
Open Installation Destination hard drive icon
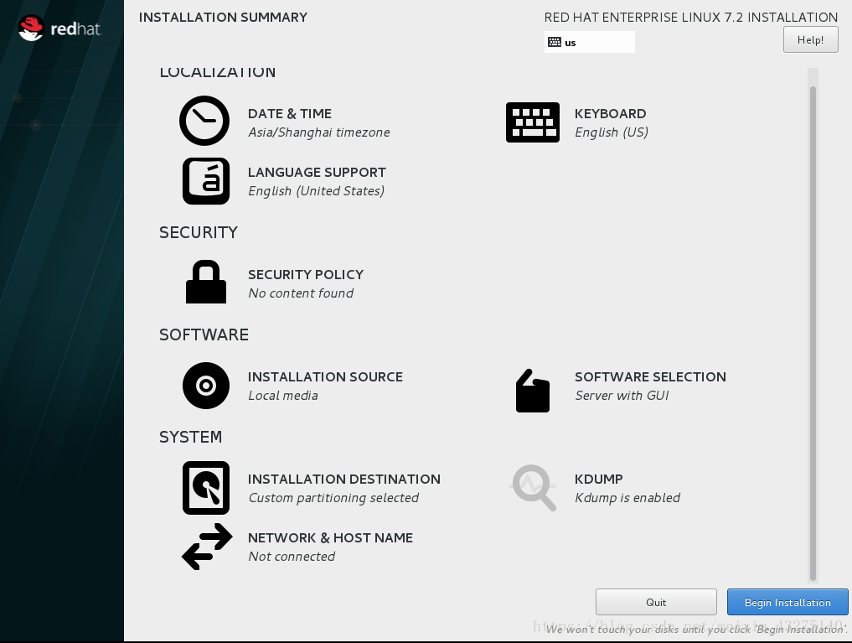[x=206, y=488]
